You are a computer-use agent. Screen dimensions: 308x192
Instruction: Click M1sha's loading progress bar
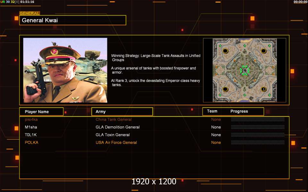click(258, 127)
